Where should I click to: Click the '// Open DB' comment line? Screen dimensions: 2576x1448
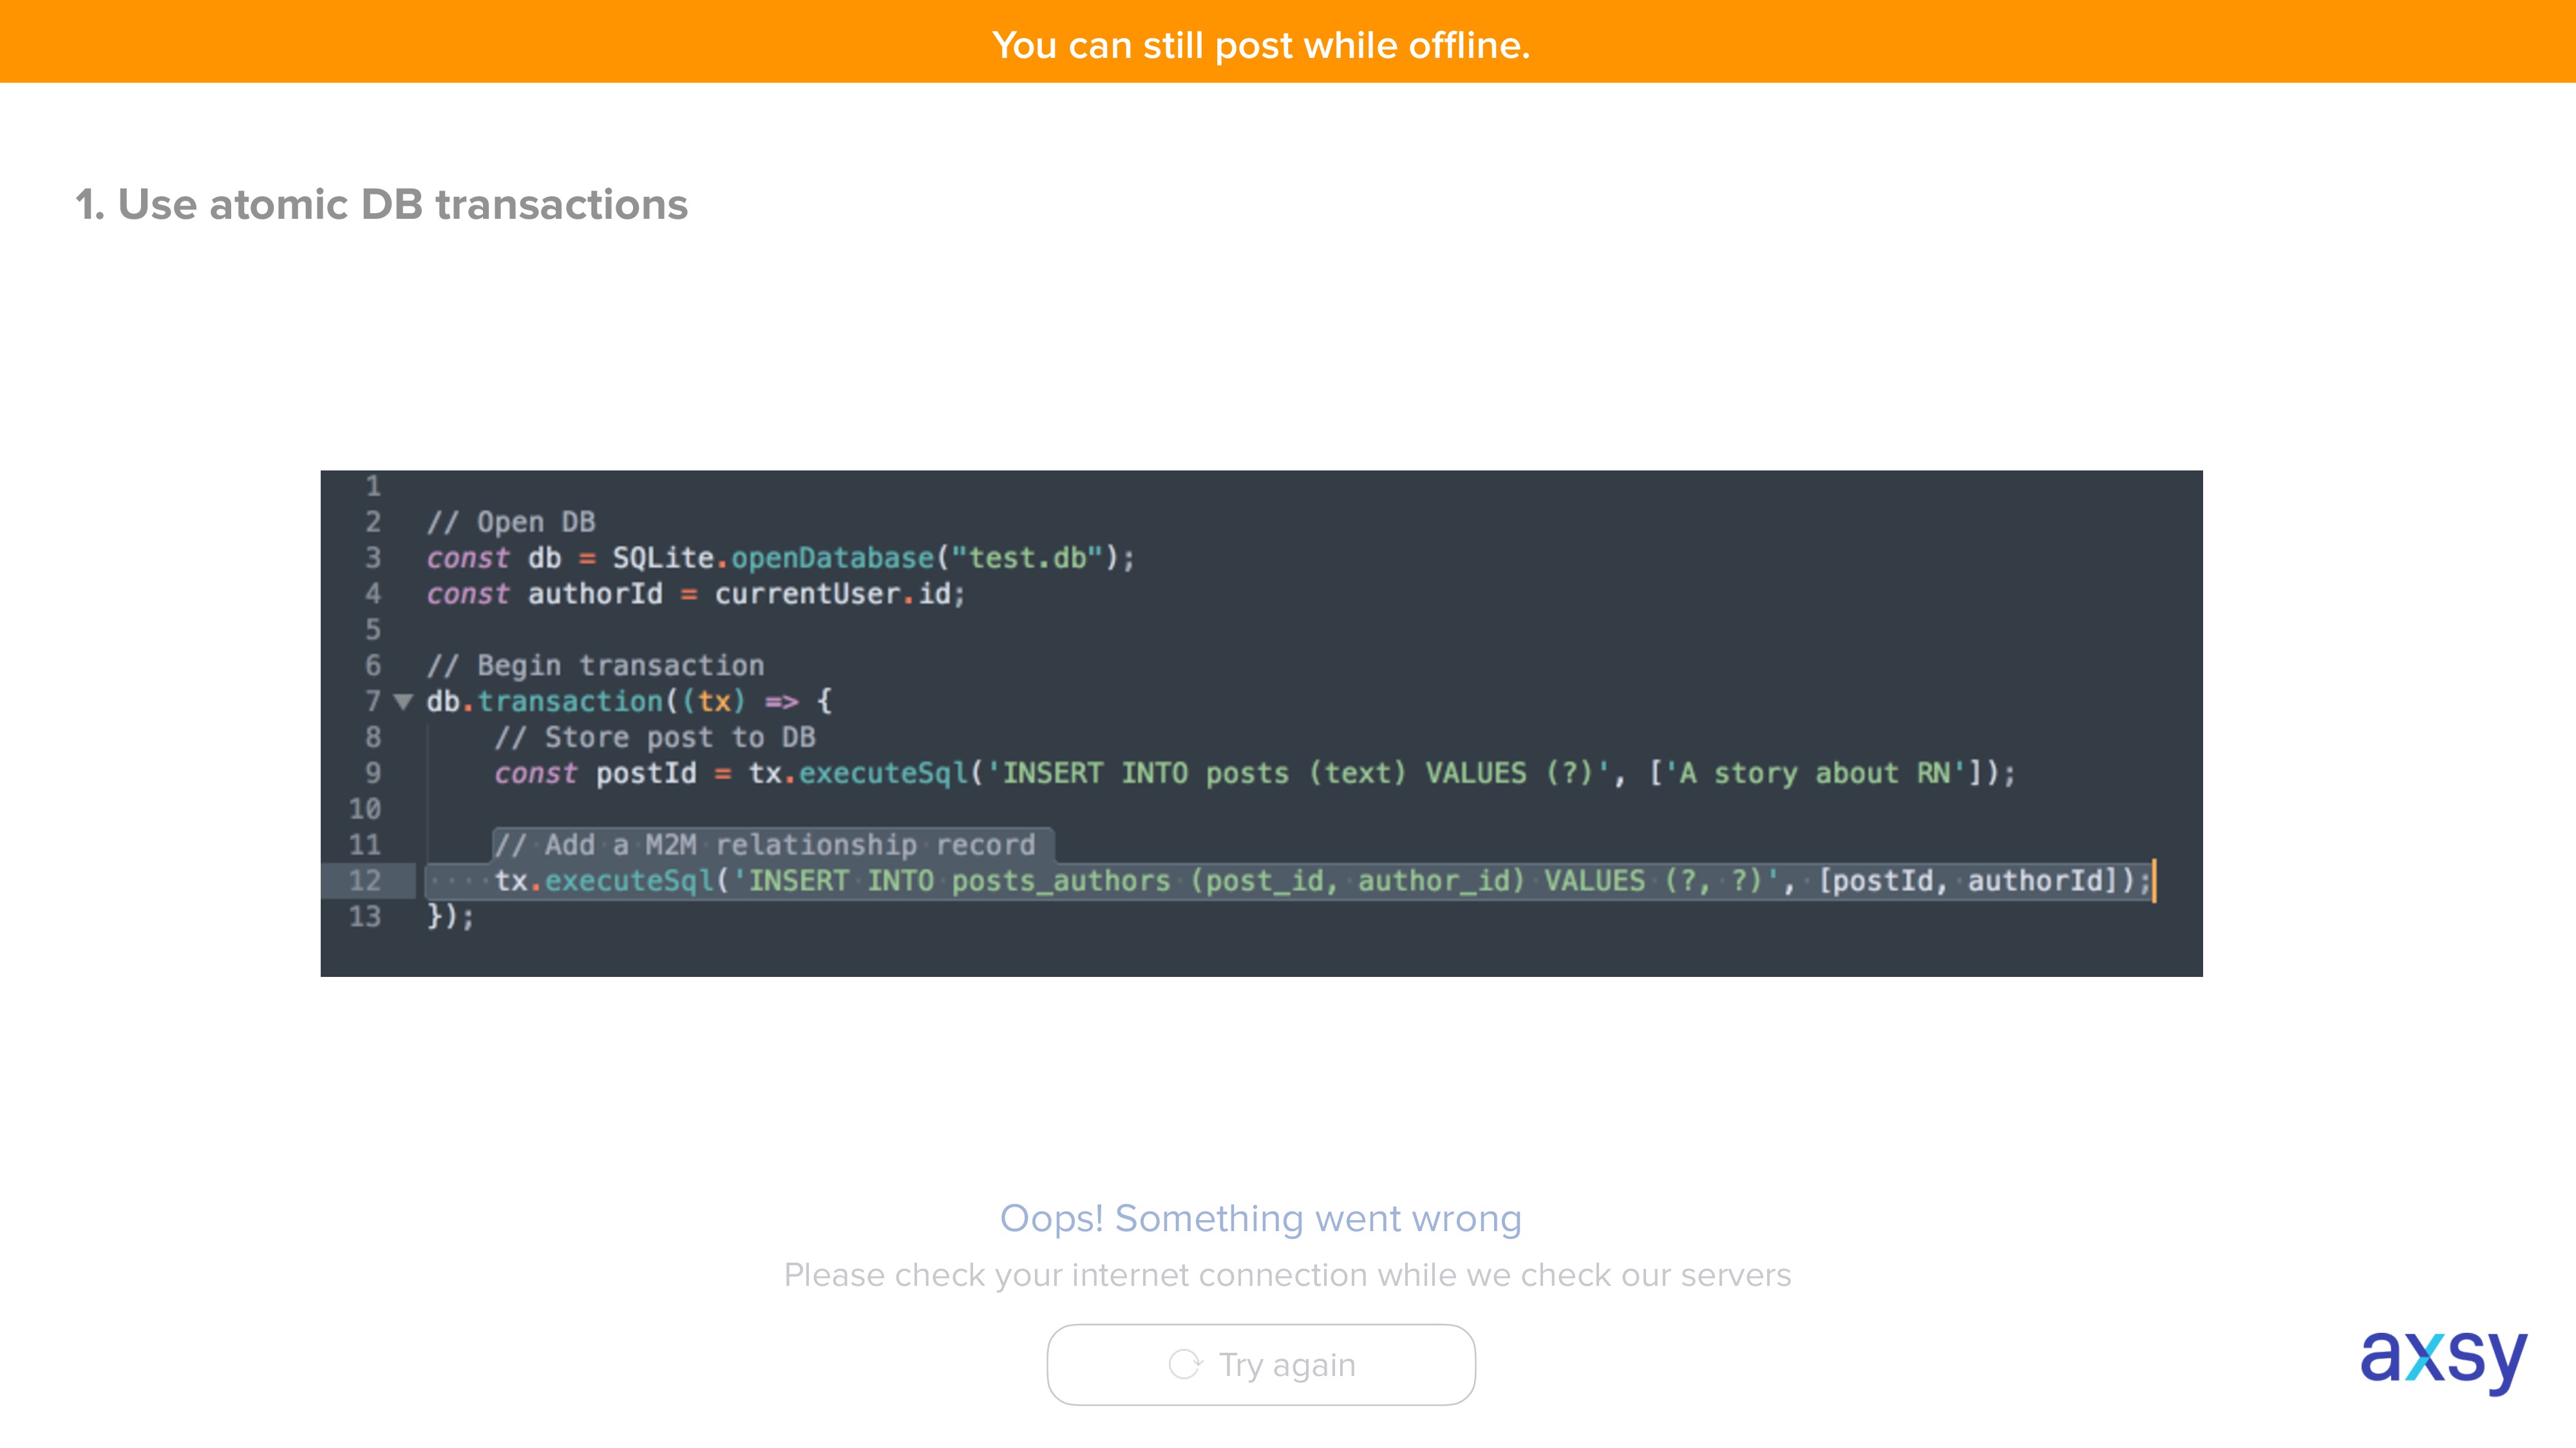(511, 522)
